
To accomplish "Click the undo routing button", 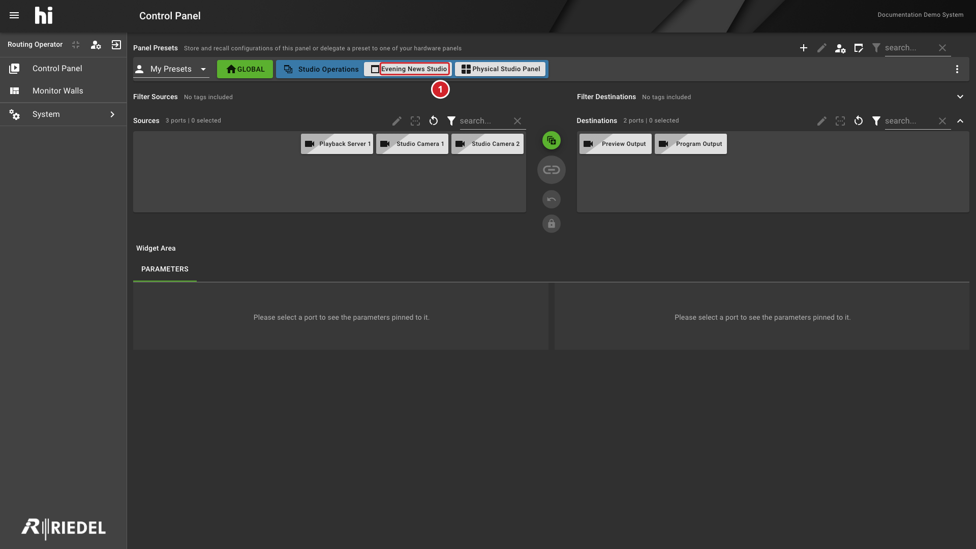I will 552,199.
